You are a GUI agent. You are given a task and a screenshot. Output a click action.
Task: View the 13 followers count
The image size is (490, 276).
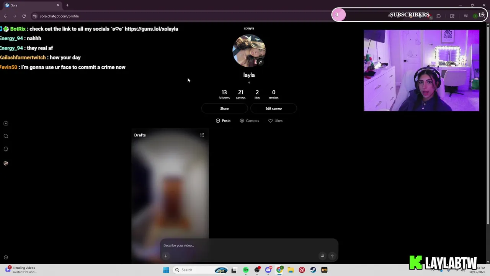224,94
